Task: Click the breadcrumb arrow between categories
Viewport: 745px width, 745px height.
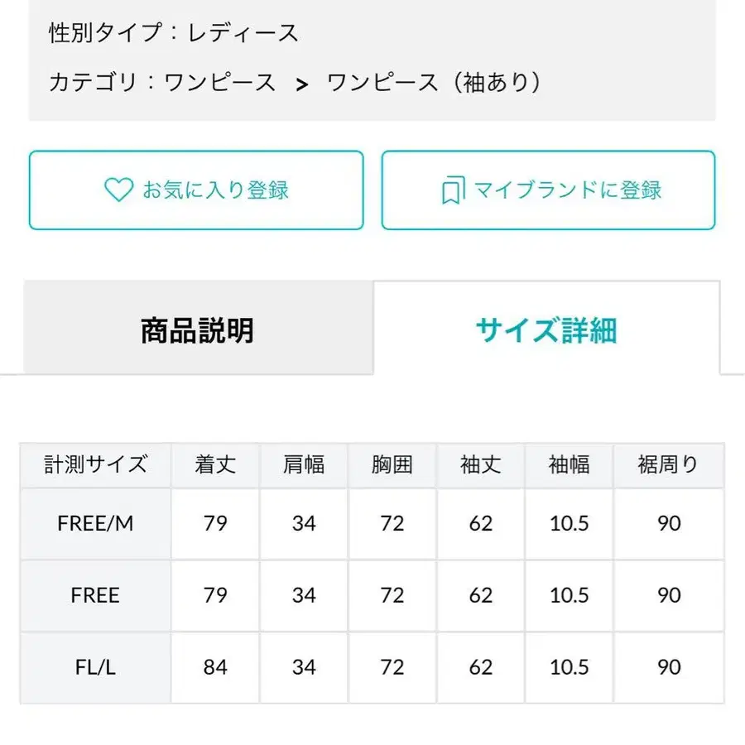Action: point(301,82)
